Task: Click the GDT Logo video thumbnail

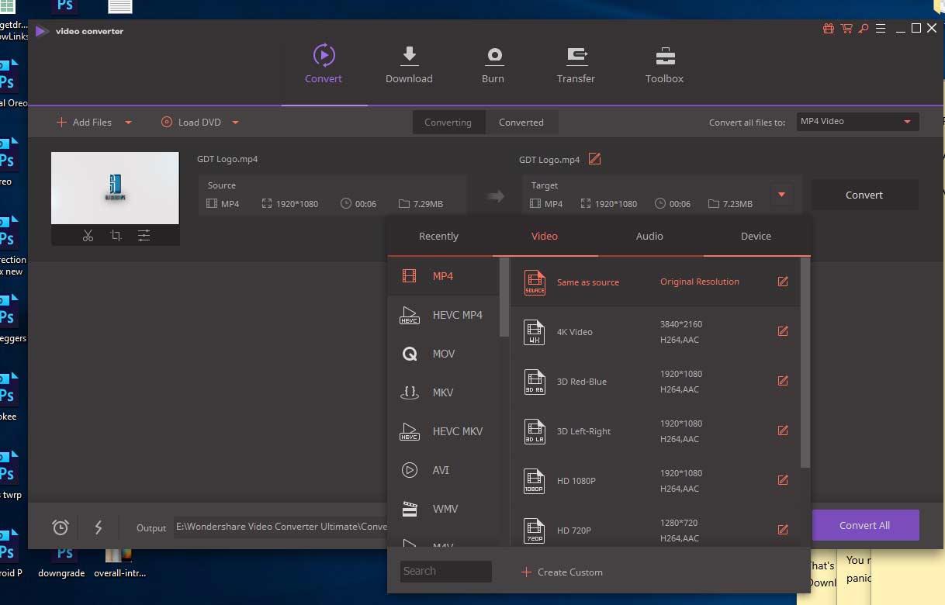Action: coord(115,188)
